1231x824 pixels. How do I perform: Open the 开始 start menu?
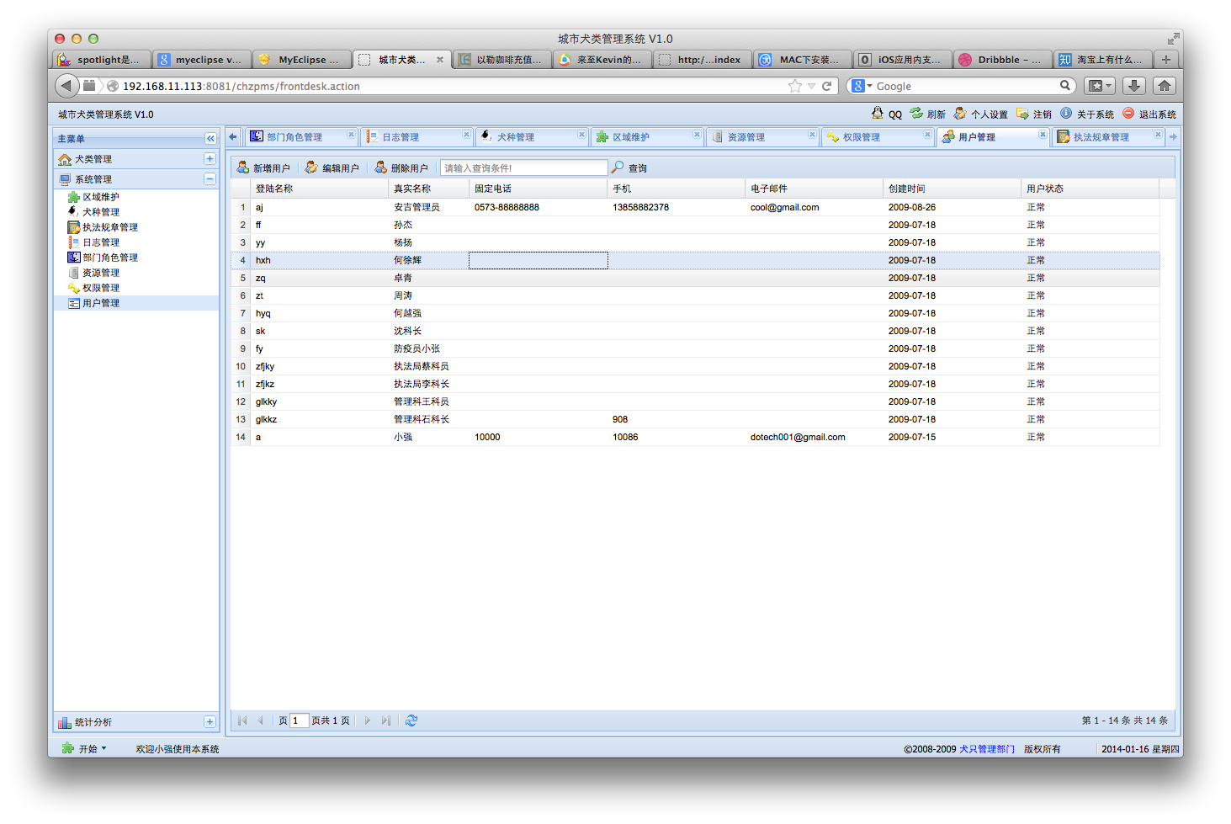(85, 748)
